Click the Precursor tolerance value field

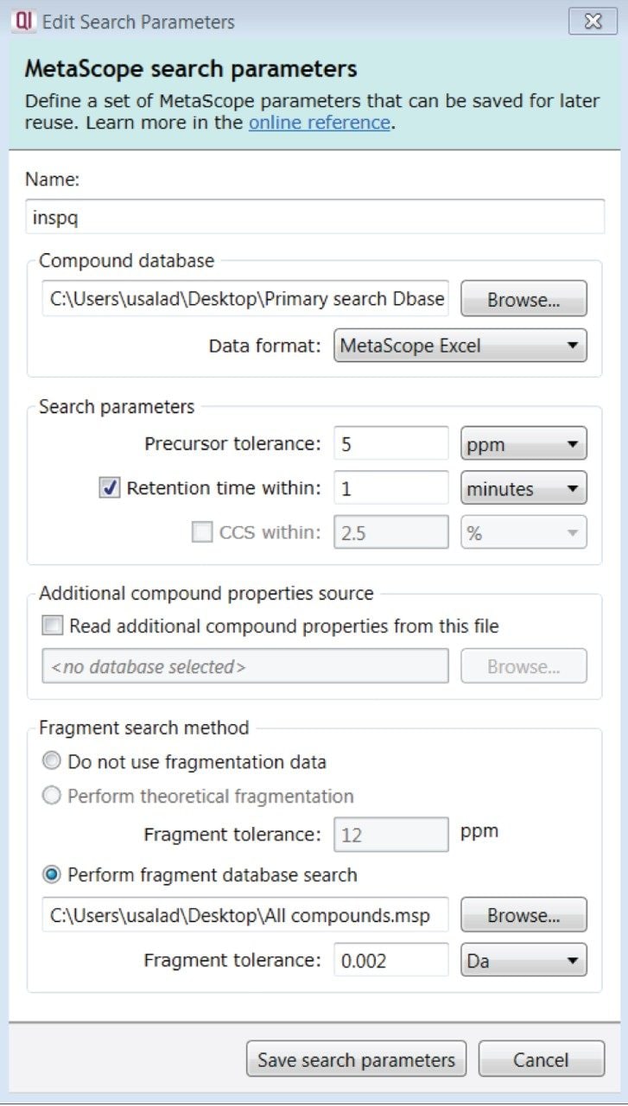[x=391, y=443]
